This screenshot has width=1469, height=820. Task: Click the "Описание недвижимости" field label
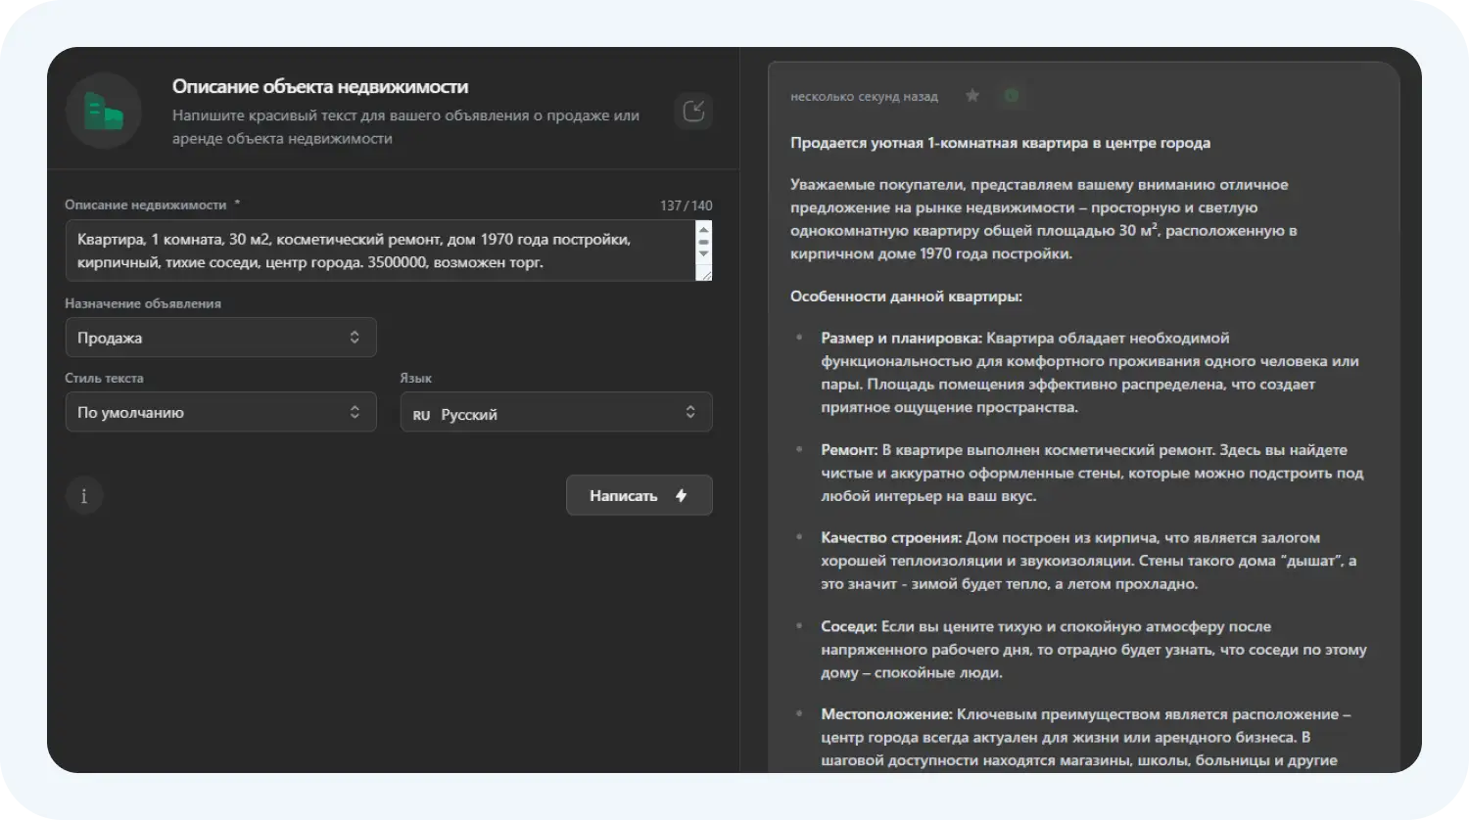[147, 205]
